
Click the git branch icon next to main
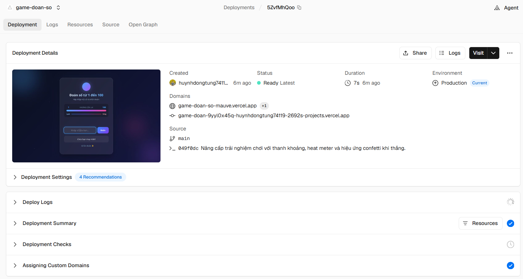tap(172, 139)
